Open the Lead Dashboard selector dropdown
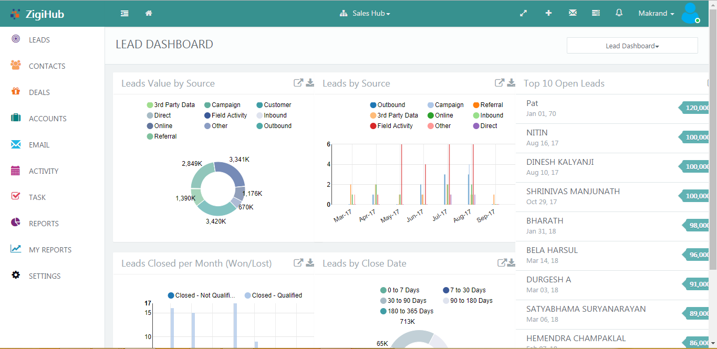This screenshot has height=349, width=717. [632, 46]
